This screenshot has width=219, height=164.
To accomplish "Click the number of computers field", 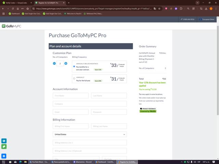I will pos(60,64).
